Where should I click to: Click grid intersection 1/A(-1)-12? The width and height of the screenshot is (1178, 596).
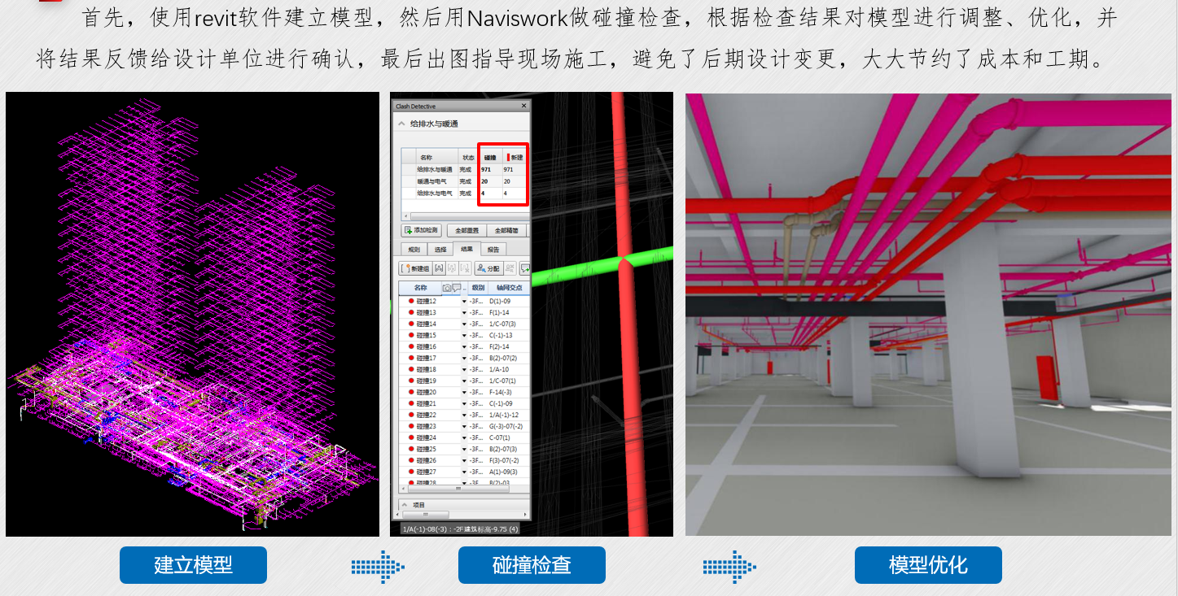pyautogui.click(x=504, y=415)
